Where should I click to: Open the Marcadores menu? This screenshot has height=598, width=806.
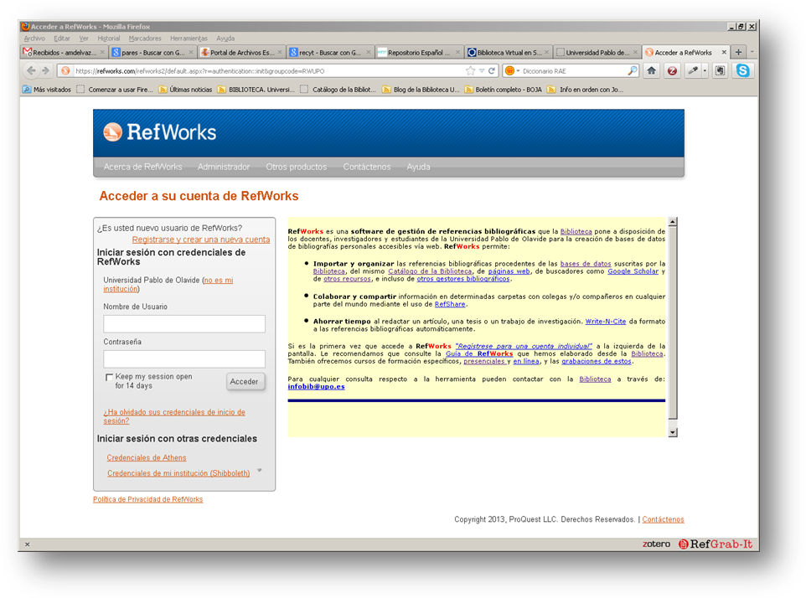pyautogui.click(x=145, y=39)
